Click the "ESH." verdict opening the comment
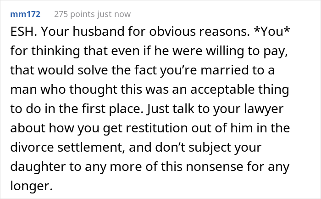This screenshot has width=321, height=199. (x=22, y=34)
